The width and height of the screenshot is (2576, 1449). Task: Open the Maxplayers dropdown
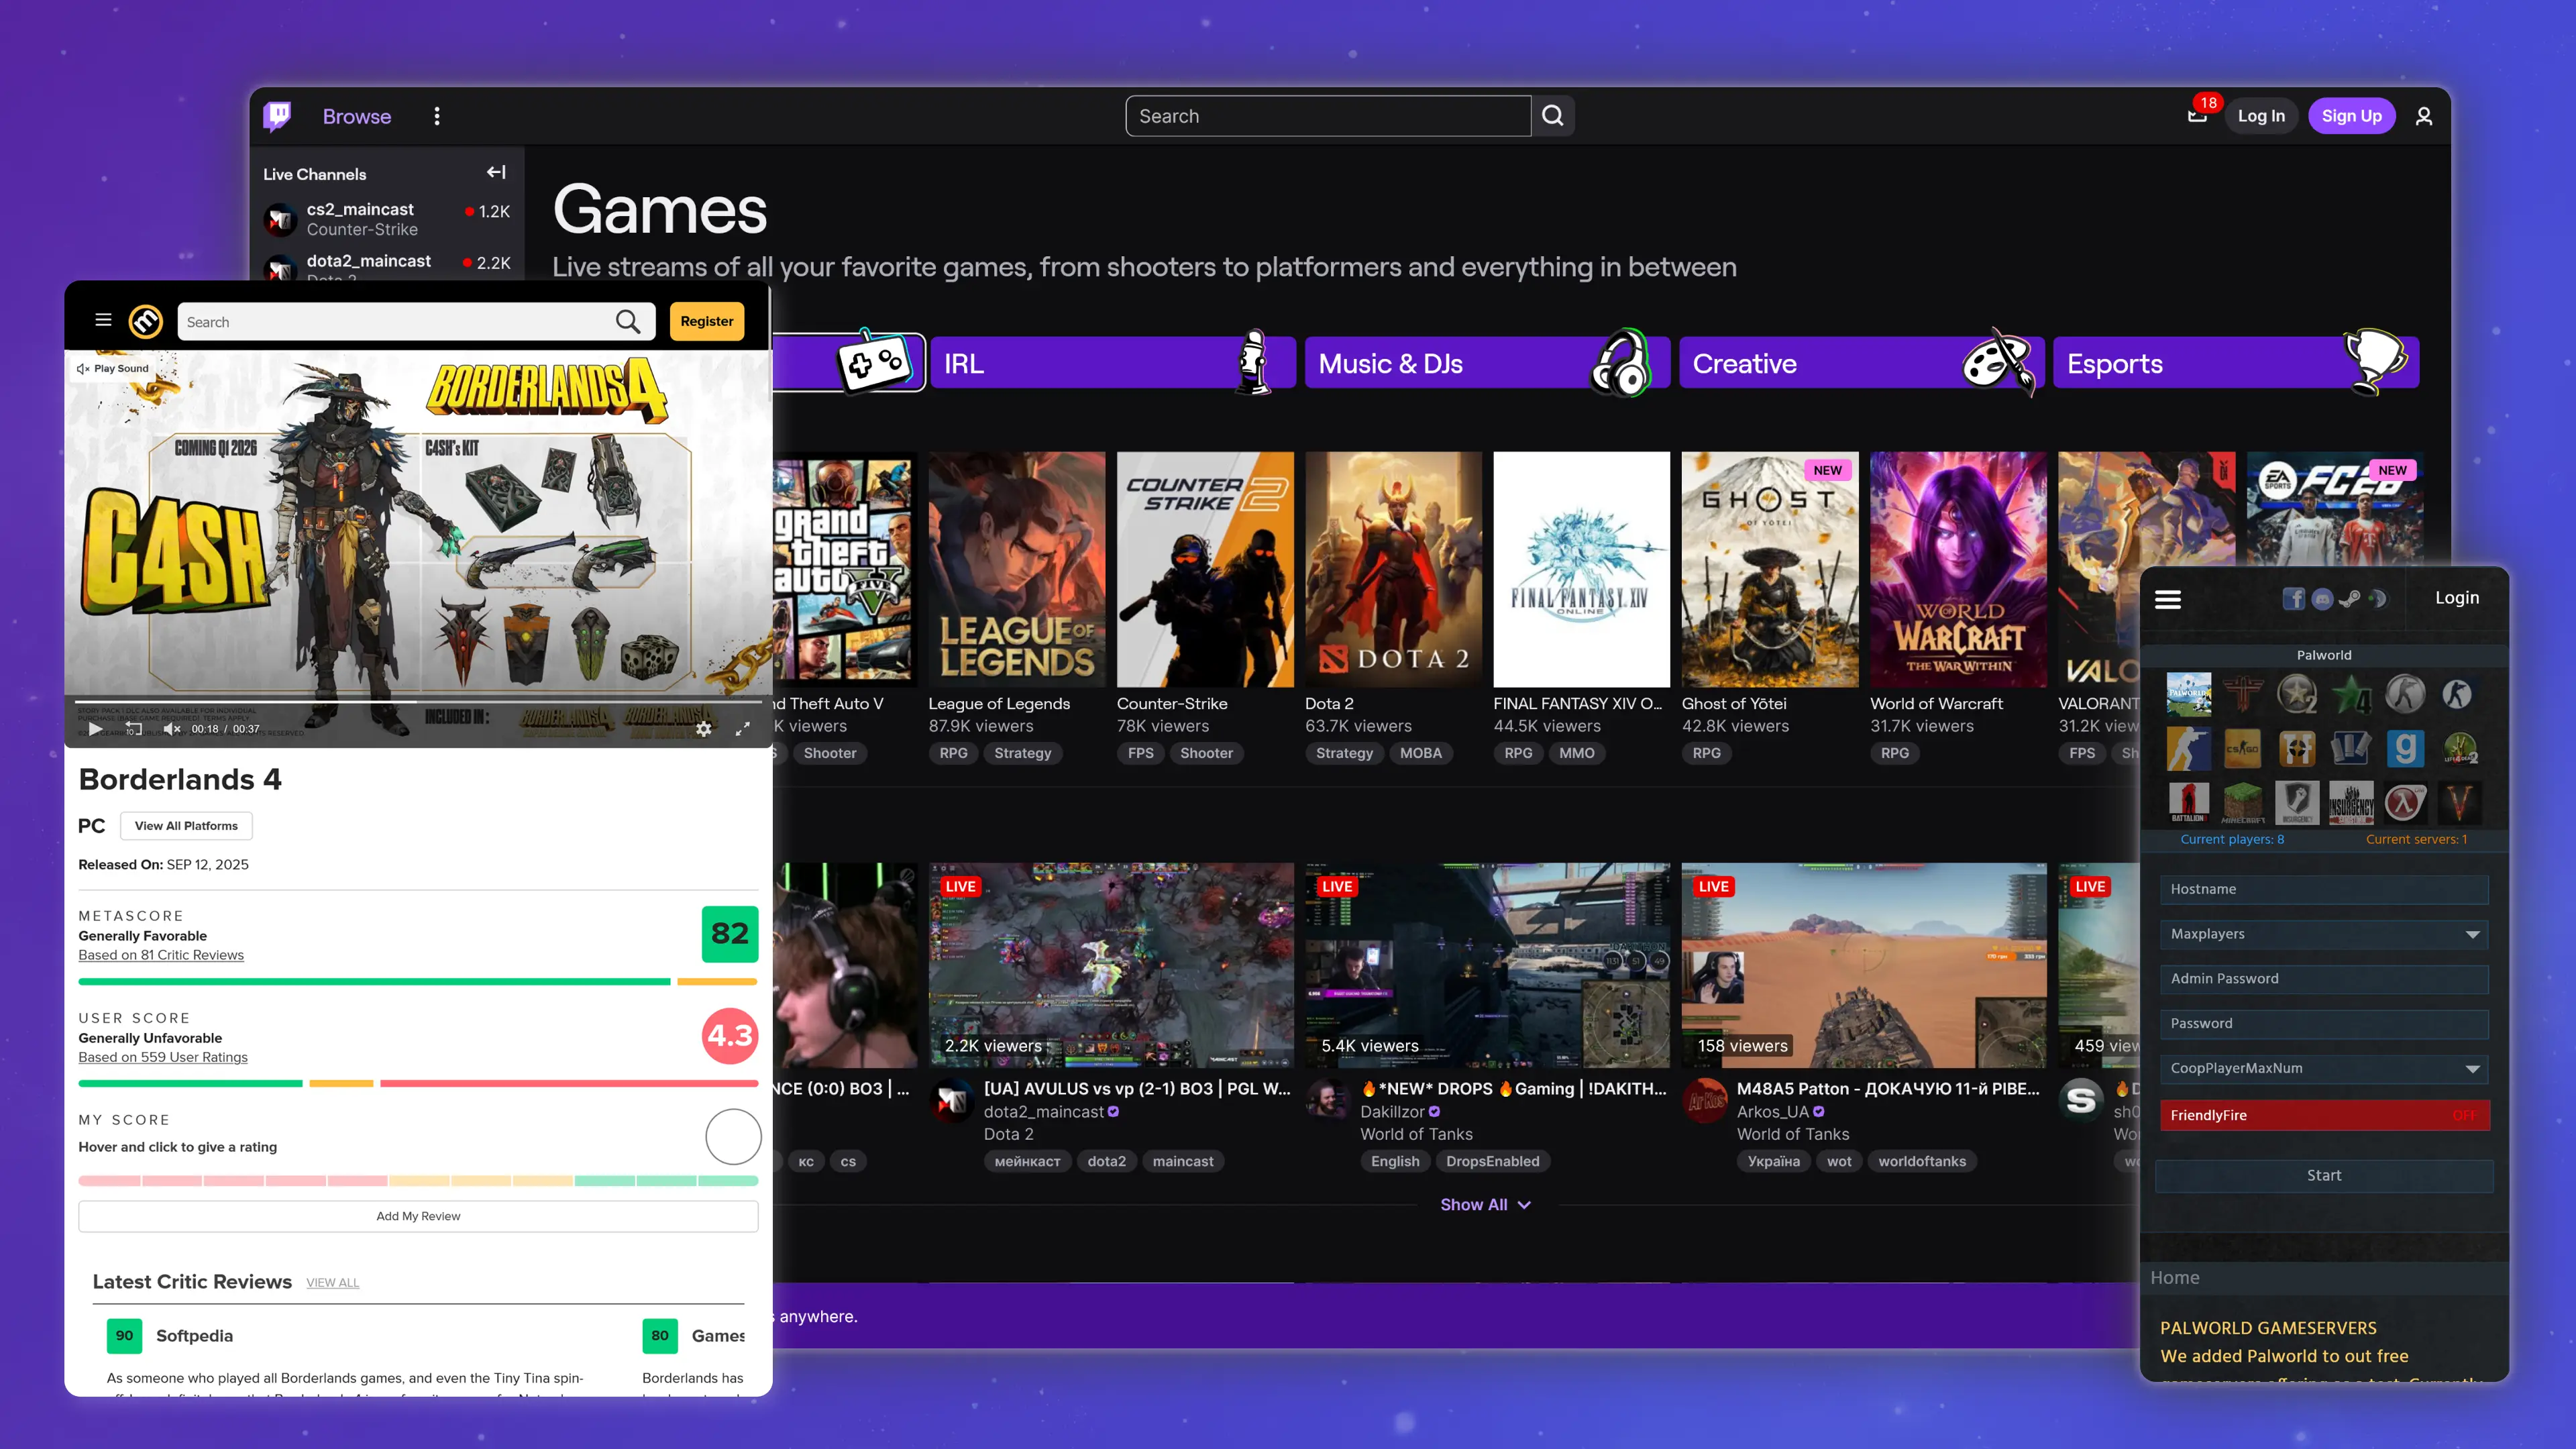coord(2324,934)
